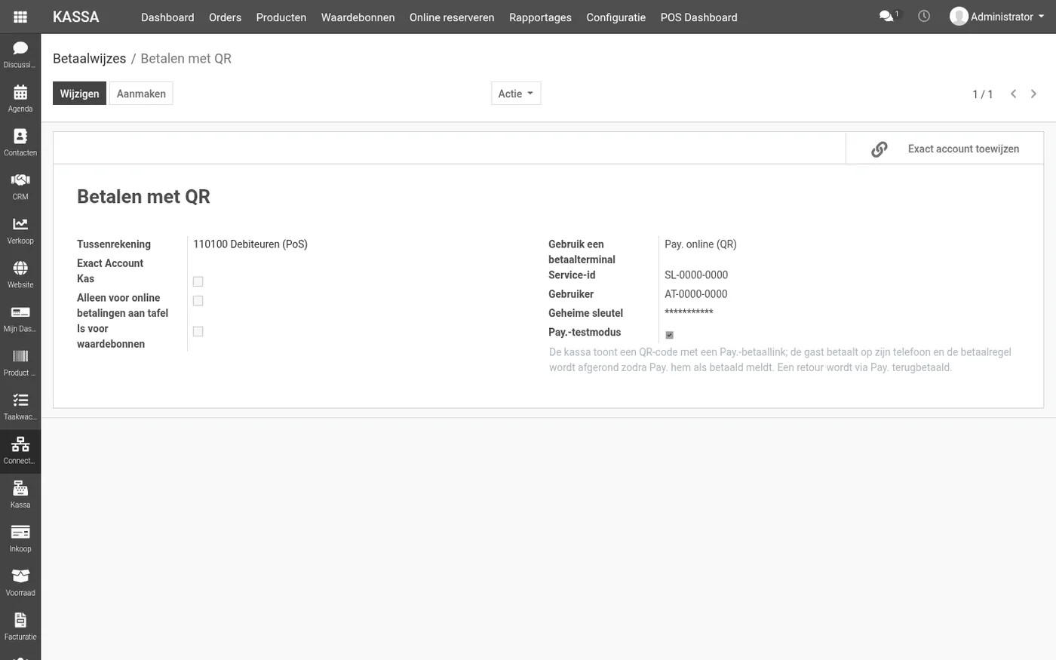Toggle the Pay.-testmodus checkbox
The image size is (1056, 660).
click(x=669, y=335)
